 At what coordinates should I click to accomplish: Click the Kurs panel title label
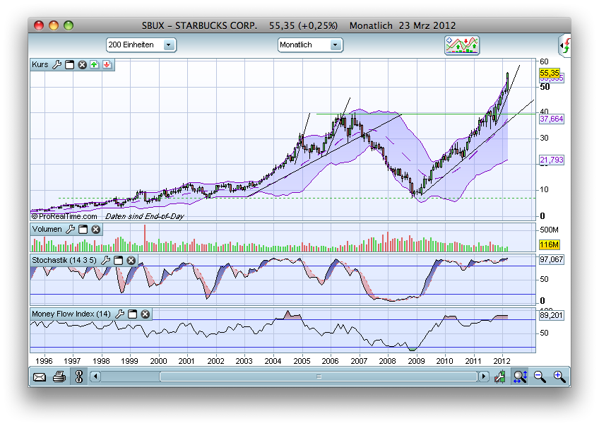[x=40, y=64]
